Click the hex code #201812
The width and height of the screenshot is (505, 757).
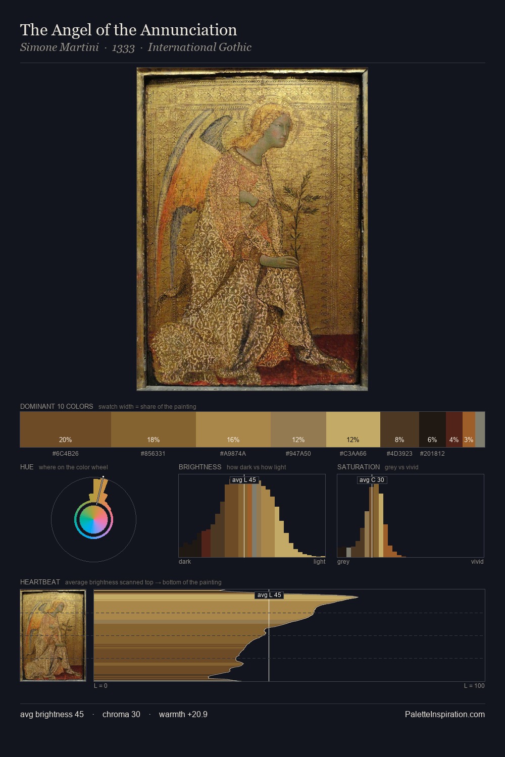click(432, 454)
